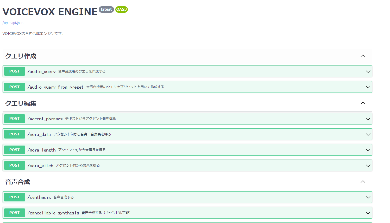The image size is (390, 223).
Task: Expand the /audio_query endpoint chevron
Action: click(368, 71)
